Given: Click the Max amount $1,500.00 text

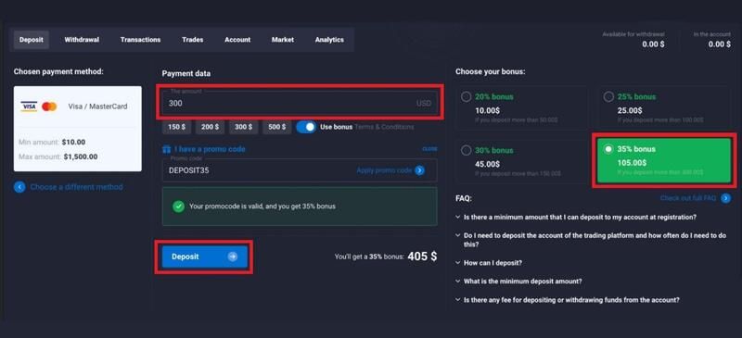Looking at the screenshot, I should point(58,156).
